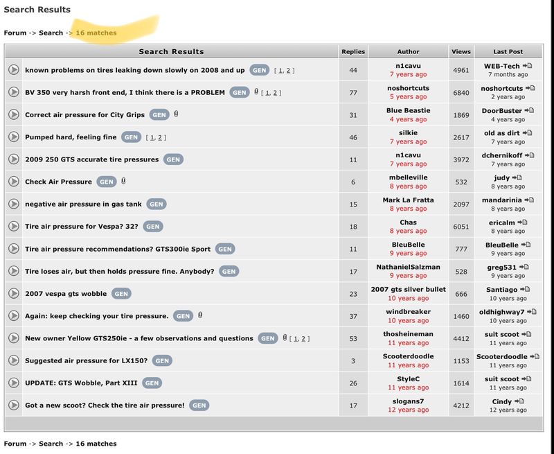Open the Search link in the bottom breadcrumb
554x454 pixels.
point(51,444)
